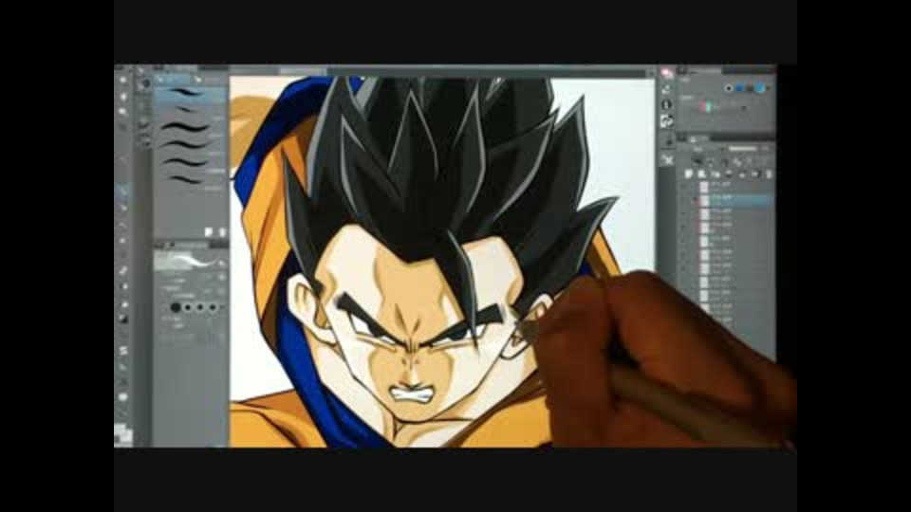This screenshot has width=911, height=512.
Task: Click the white brush stroke preview in tool property
Action: click(x=189, y=261)
